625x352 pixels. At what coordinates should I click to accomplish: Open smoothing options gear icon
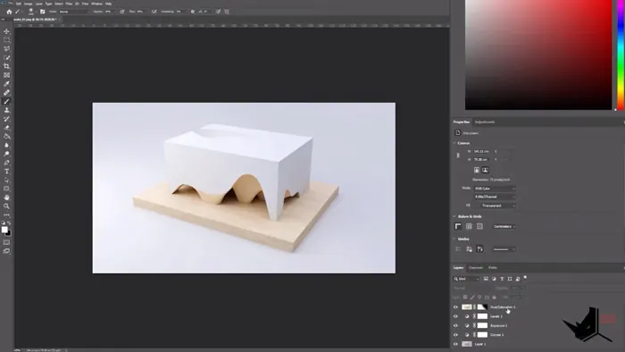tap(193, 12)
